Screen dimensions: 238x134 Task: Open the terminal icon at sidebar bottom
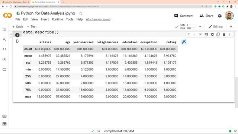point(4,124)
